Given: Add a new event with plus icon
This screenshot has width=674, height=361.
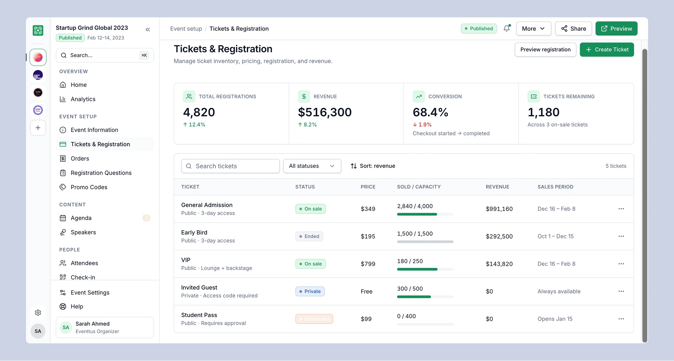Looking at the screenshot, I should coord(38,128).
